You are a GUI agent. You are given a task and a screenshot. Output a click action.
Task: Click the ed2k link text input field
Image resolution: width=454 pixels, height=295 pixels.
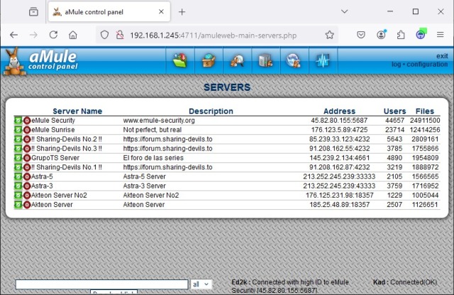point(101,284)
